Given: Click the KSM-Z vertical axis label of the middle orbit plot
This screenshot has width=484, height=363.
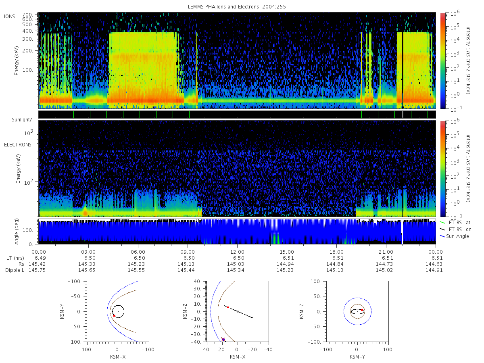Looking at the screenshot, I should pos(185,312).
